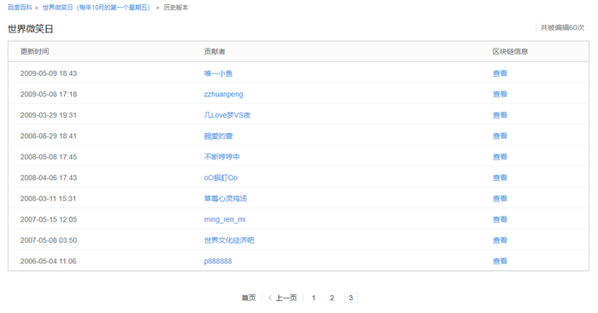
Task: Click 查看 for the 2008-04-06 17:43 version
Action: [x=500, y=178]
